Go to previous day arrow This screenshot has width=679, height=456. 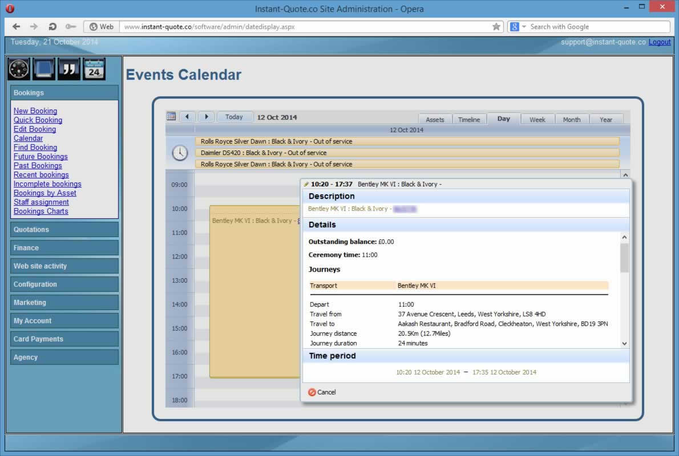click(187, 117)
